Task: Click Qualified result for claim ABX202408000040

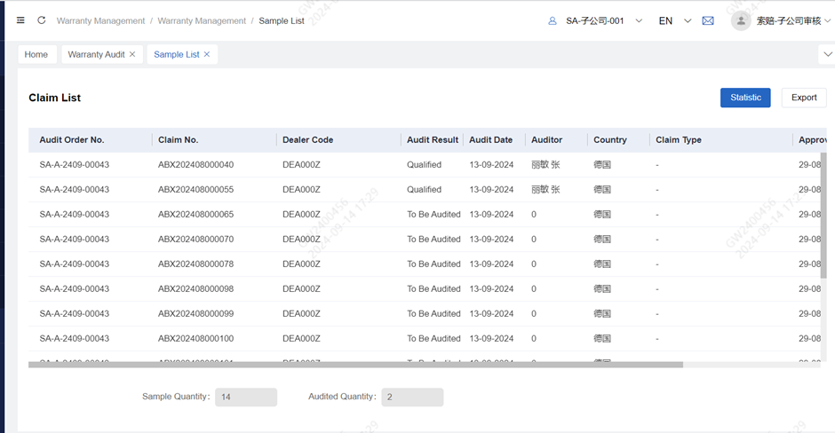Action: point(424,165)
